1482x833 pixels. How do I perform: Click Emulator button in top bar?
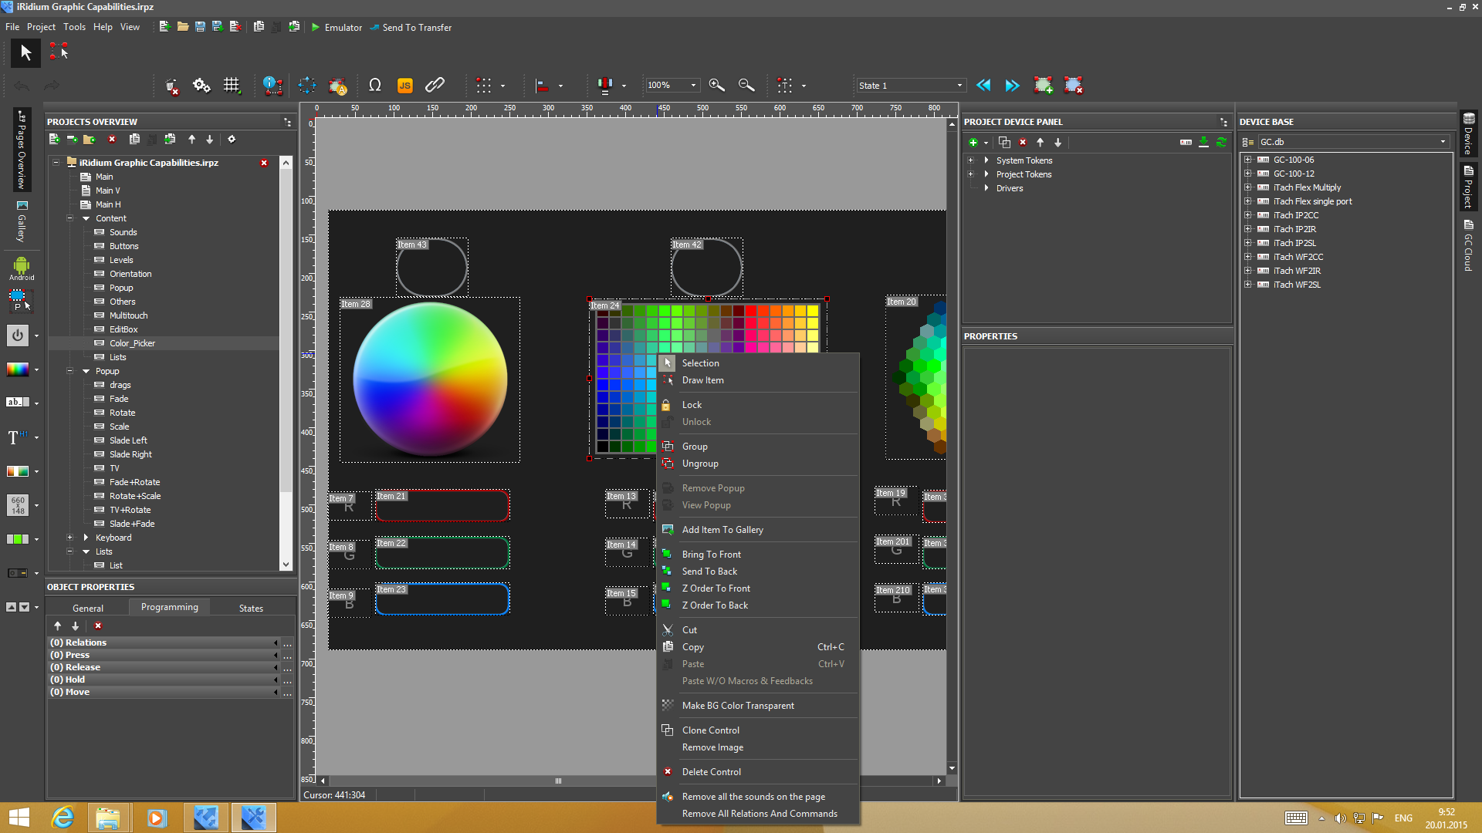pos(337,27)
